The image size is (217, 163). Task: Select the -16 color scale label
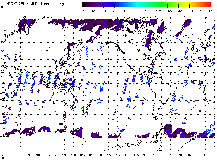point(81,11)
